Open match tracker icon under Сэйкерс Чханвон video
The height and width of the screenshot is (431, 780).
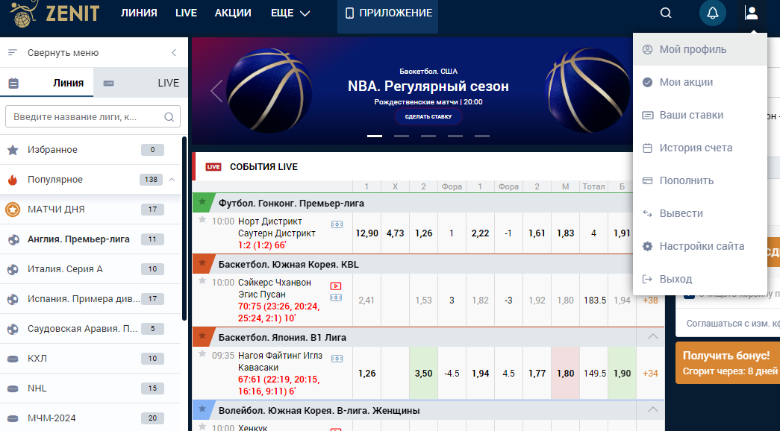pos(337,298)
